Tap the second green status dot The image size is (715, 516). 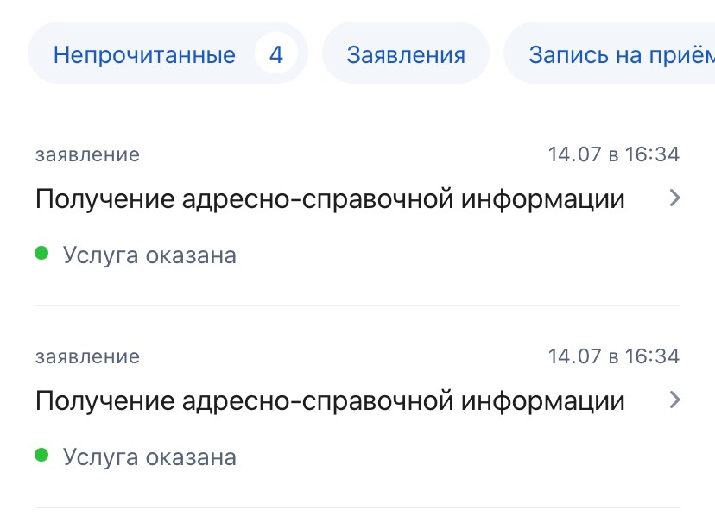[x=41, y=455]
